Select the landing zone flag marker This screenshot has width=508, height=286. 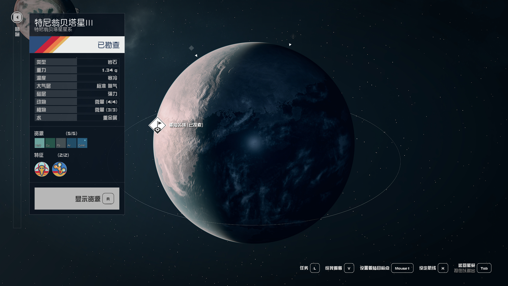coord(157,125)
